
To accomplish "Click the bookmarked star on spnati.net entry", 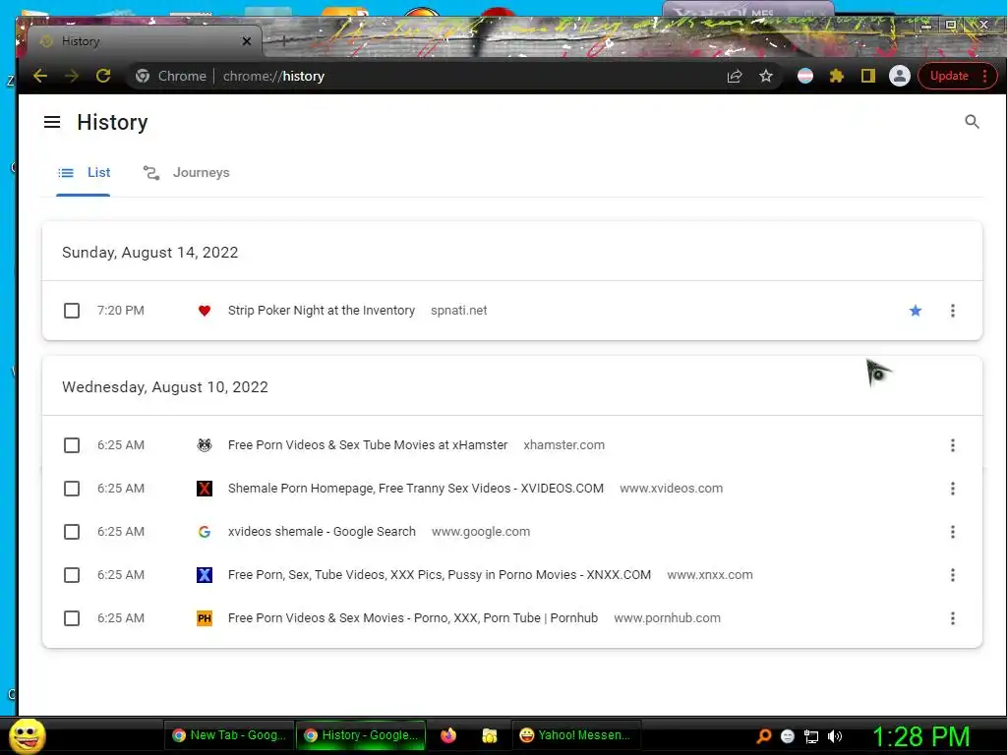I will click(916, 311).
